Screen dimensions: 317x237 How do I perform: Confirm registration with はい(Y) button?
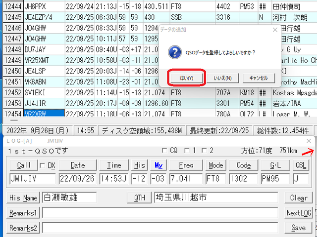pyautogui.click(x=186, y=78)
